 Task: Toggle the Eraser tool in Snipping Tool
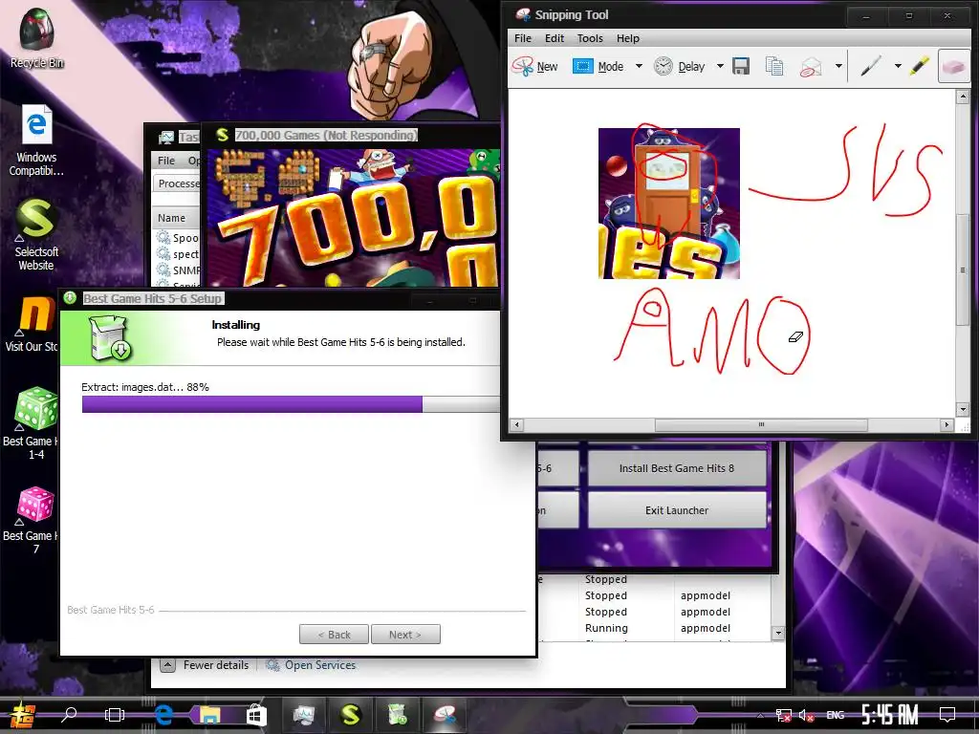pos(953,66)
